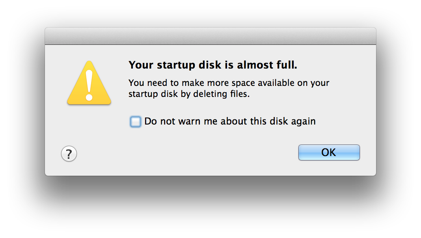421x238 pixels.
Task: Click the 'startup disk by deleting files.' line
Action: [189, 94]
